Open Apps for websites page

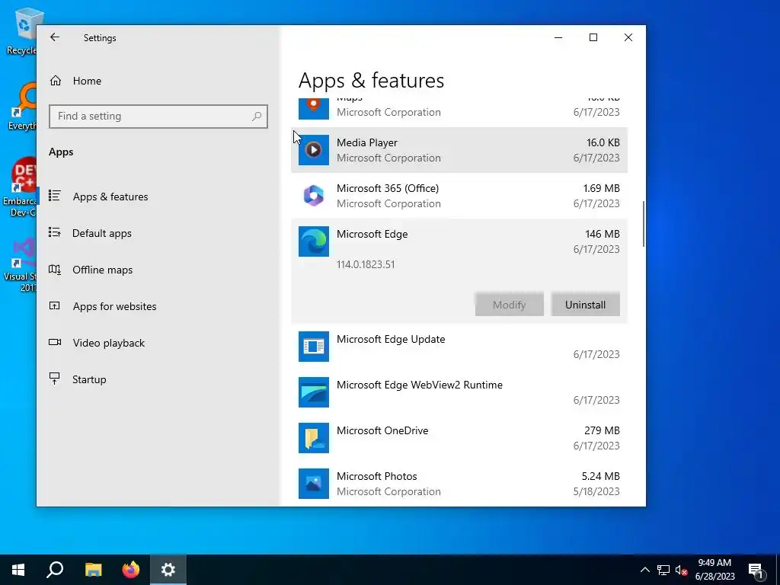[114, 306]
